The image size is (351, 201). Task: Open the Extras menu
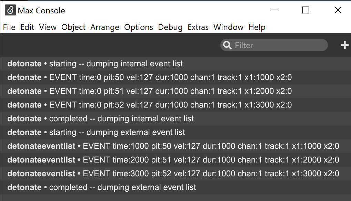[x=198, y=27]
